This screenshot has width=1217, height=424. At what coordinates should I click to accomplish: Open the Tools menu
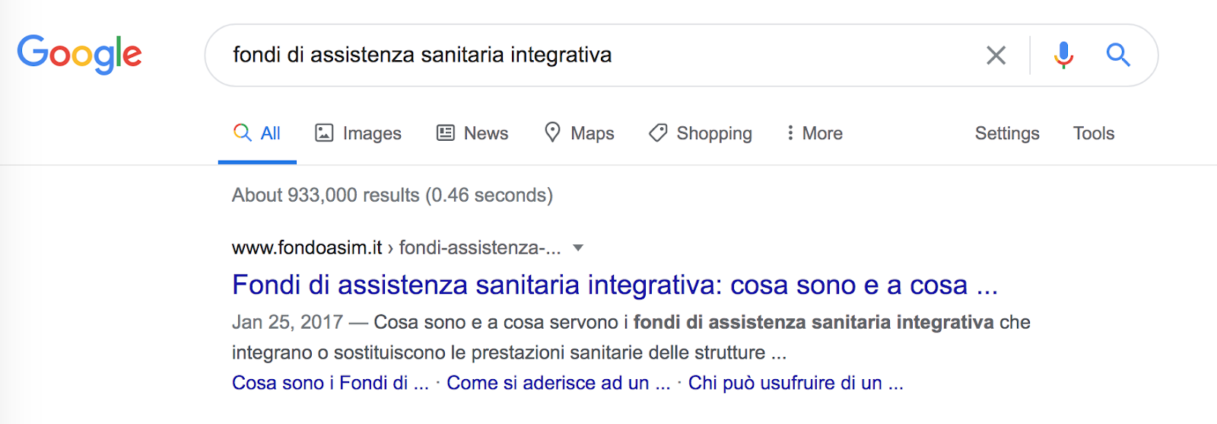(1094, 133)
